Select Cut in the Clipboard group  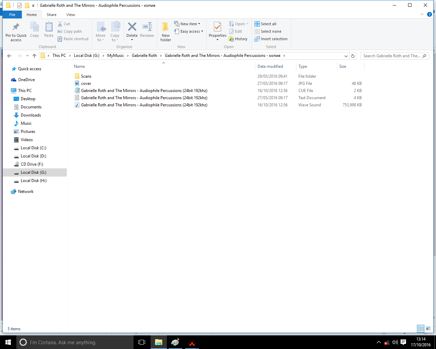pyautogui.click(x=64, y=24)
